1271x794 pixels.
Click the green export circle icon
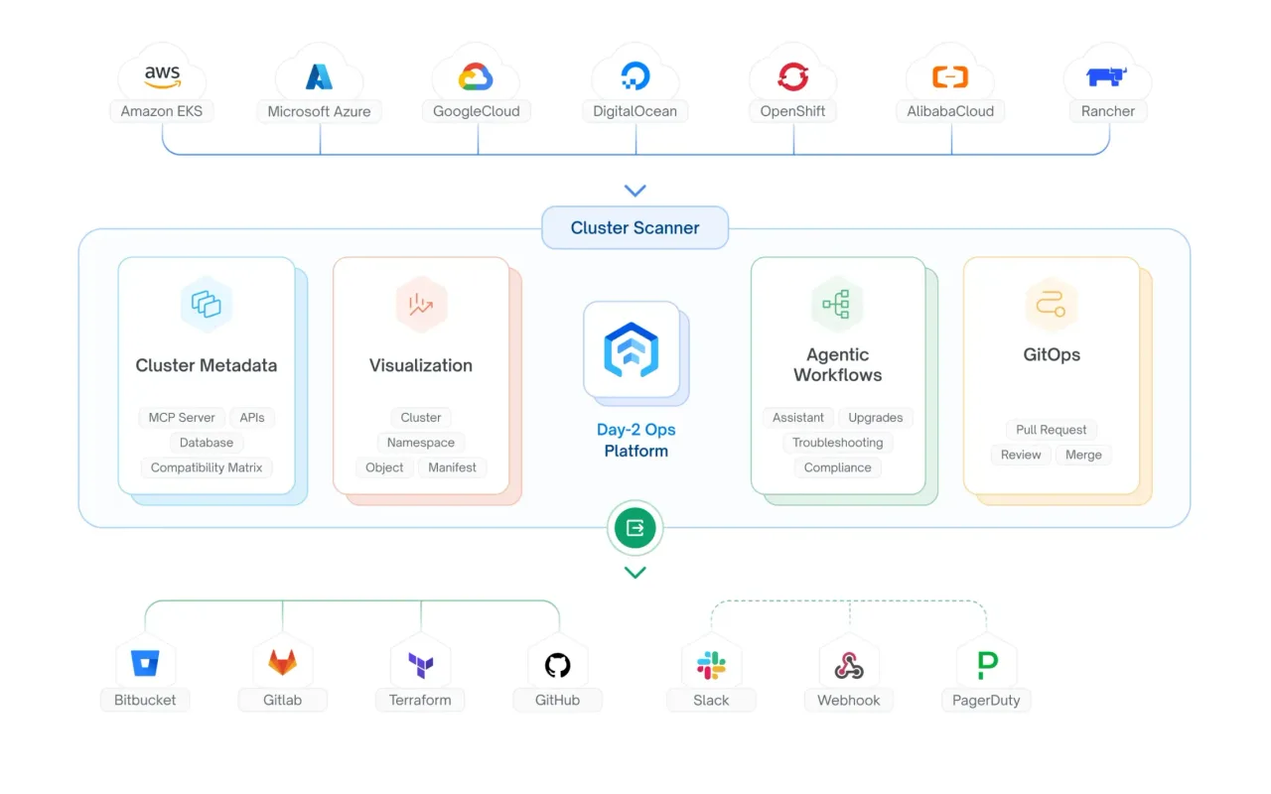[635, 528]
